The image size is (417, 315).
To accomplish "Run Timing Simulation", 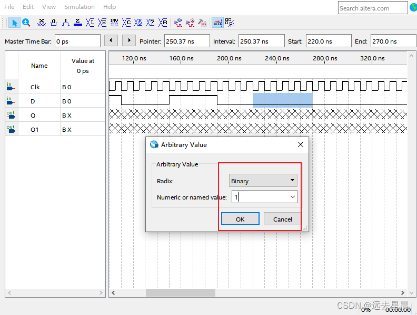I will point(190,23).
